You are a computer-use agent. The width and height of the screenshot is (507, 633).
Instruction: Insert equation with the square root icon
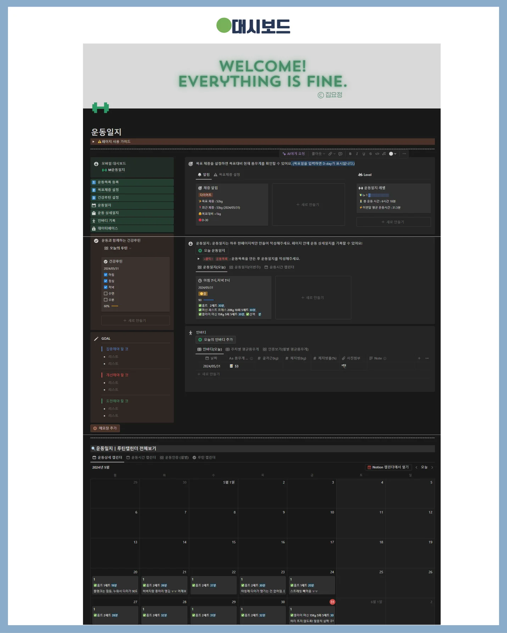[x=384, y=154]
